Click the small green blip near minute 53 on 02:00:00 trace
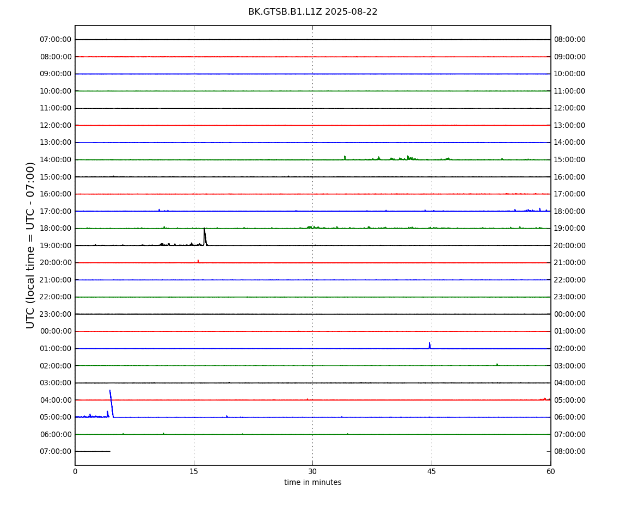Image resolution: width=626 pixels, height=517 pixels. (497, 365)
